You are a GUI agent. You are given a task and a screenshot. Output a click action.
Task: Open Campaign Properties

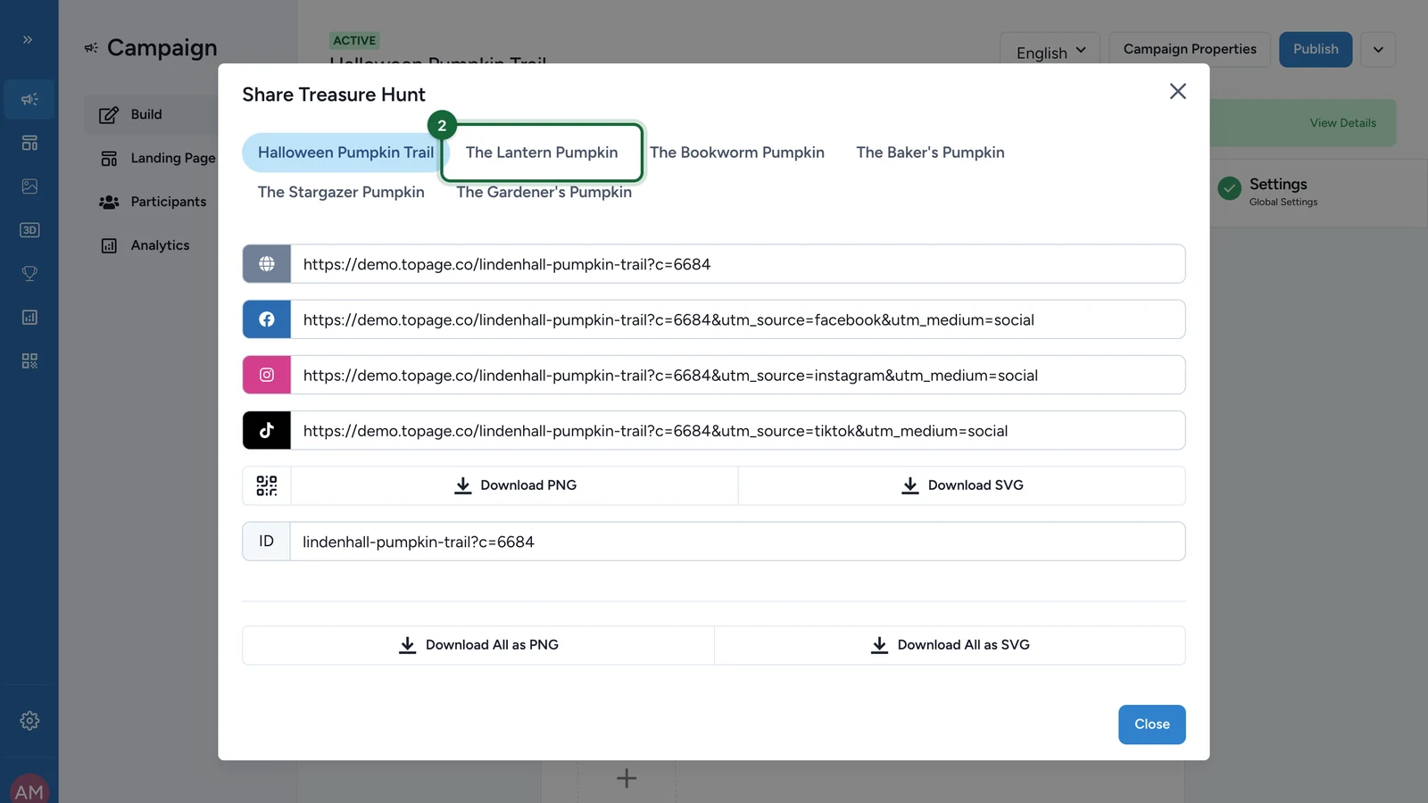point(1190,49)
